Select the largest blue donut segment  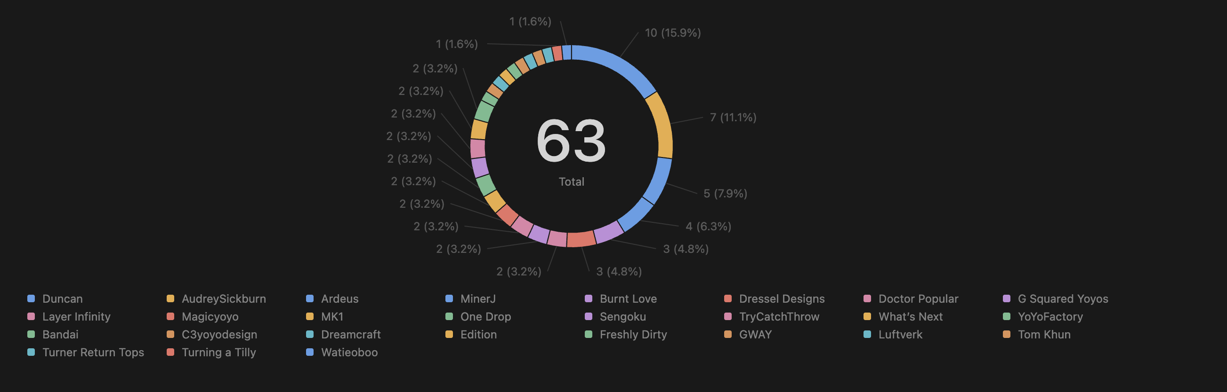coord(618,65)
